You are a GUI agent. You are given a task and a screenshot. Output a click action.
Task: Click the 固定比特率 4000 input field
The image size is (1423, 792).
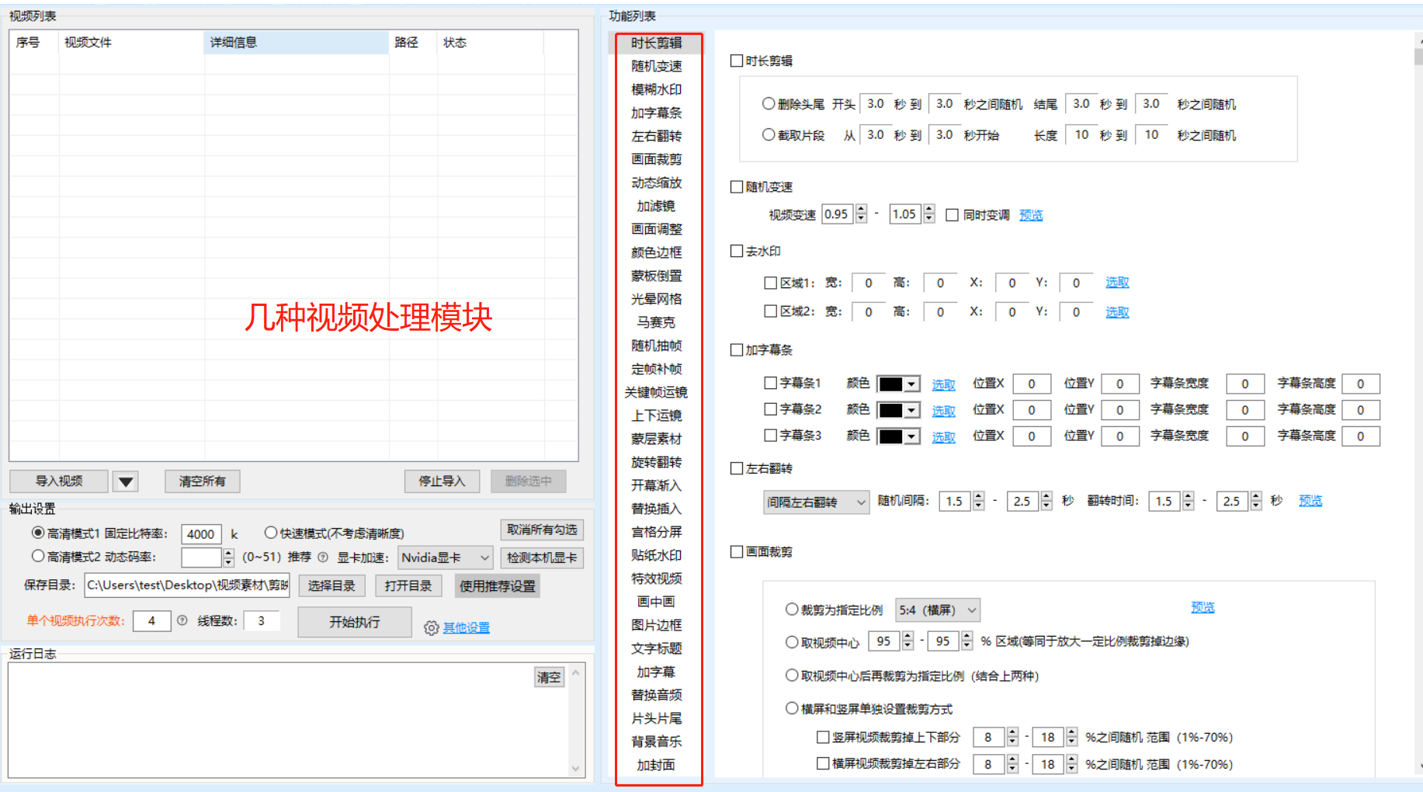pos(201,534)
